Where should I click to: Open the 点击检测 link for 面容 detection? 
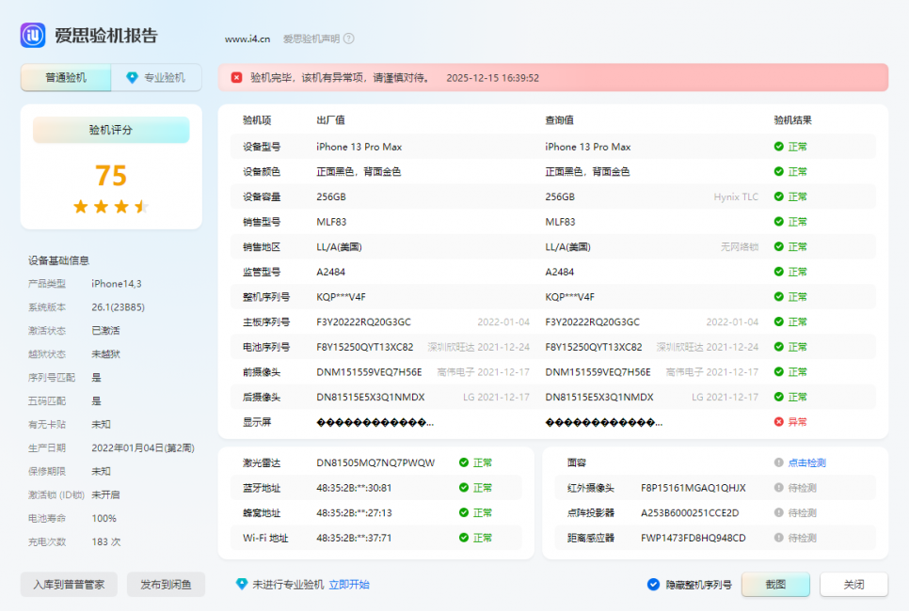click(x=807, y=463)
